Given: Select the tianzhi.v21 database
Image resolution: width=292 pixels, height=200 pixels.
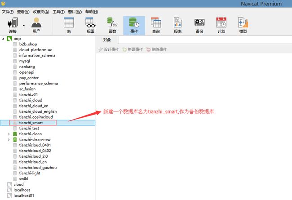Looking at the screenshot, I should (28, 94).
